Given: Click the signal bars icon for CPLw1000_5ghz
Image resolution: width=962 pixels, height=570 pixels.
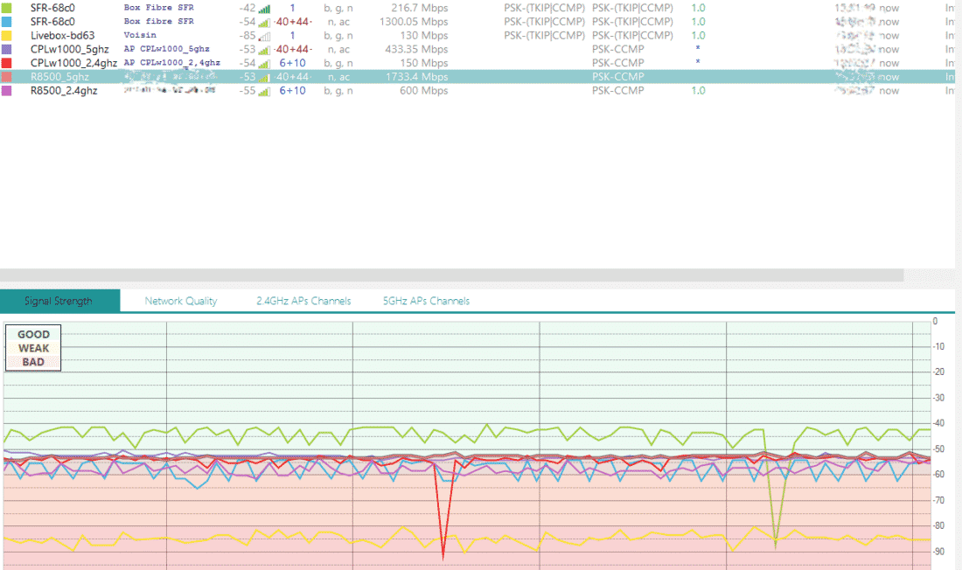Looking at the screenshot, I should pyautogui.click(x=264, y=50).
